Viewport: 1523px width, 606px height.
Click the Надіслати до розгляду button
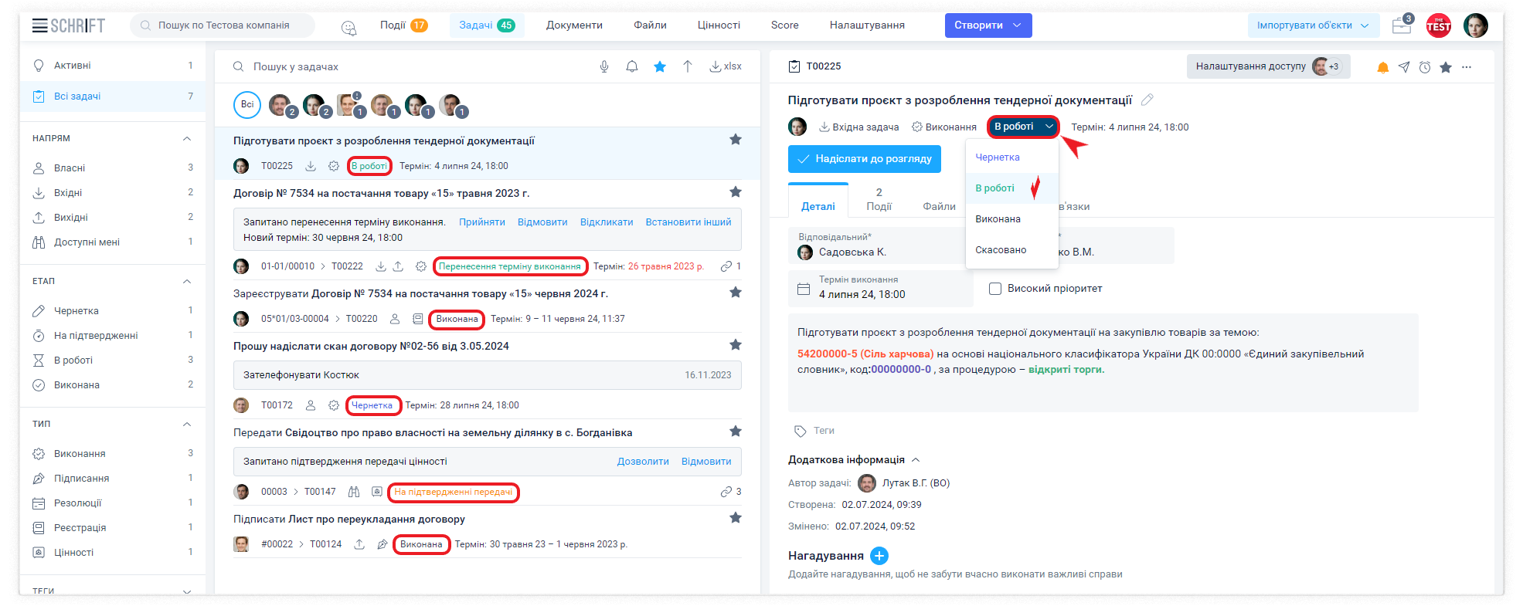pos(864,159)
